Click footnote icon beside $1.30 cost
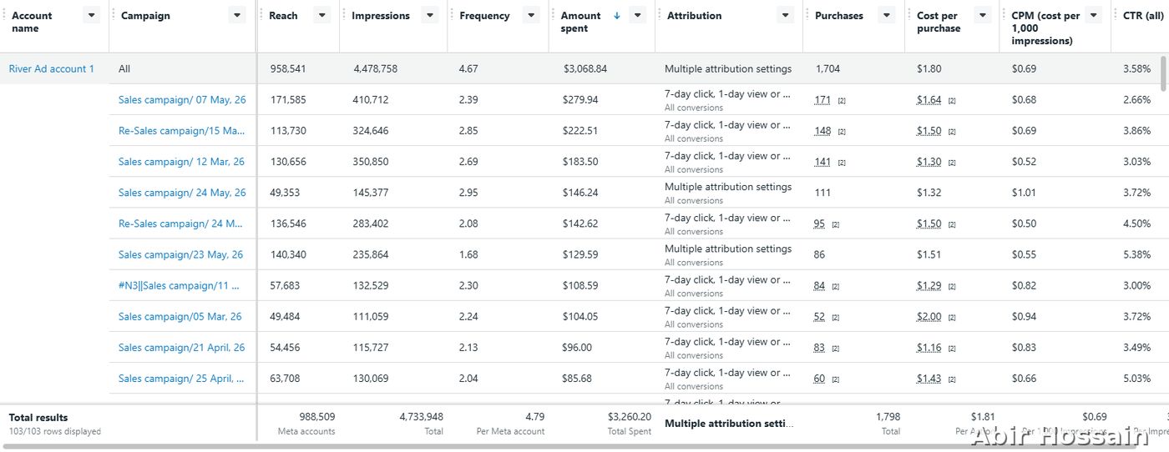Viewport: 1169px width, 452px height. pyautogui.click(x=952, y=163)
